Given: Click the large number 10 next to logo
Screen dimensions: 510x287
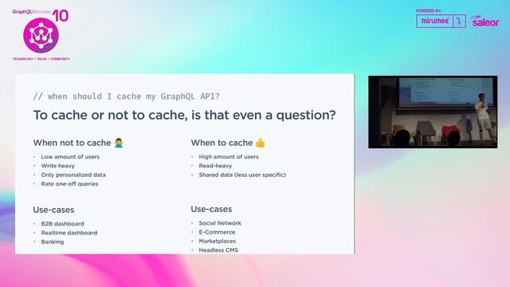Looking at the screenshot, I should (61, 16).
